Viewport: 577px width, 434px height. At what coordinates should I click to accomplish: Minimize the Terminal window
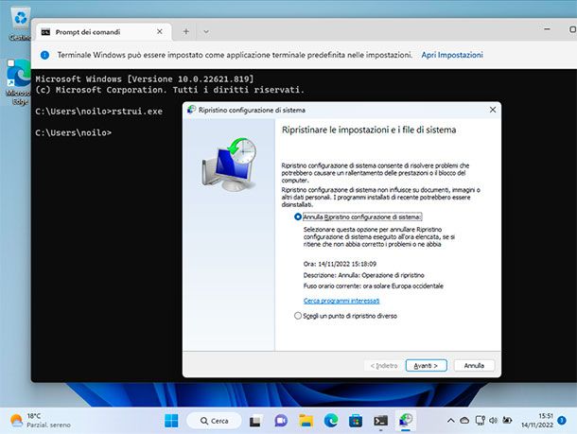547,29
